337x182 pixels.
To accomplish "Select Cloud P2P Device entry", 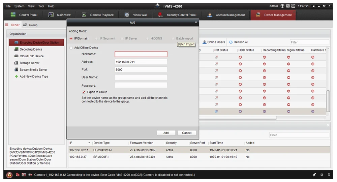I will pos(29,56).
